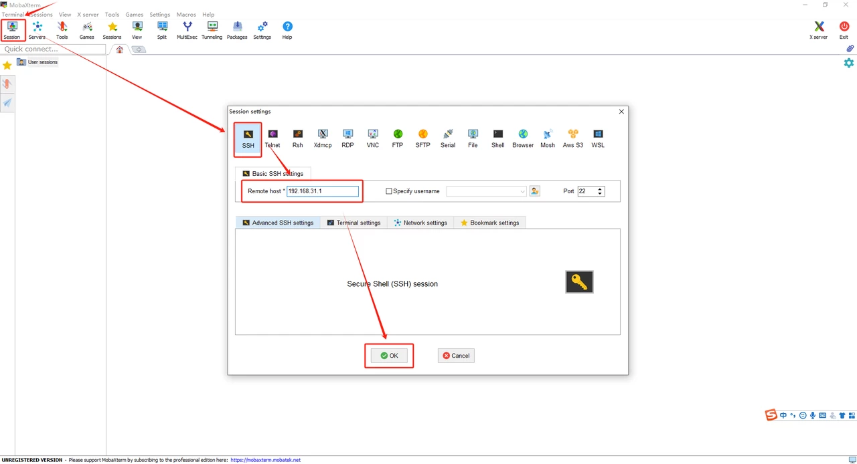This screenshot has width=857, height=464.
Task: Select the Serial session type
Action: [x=448, y=138]
